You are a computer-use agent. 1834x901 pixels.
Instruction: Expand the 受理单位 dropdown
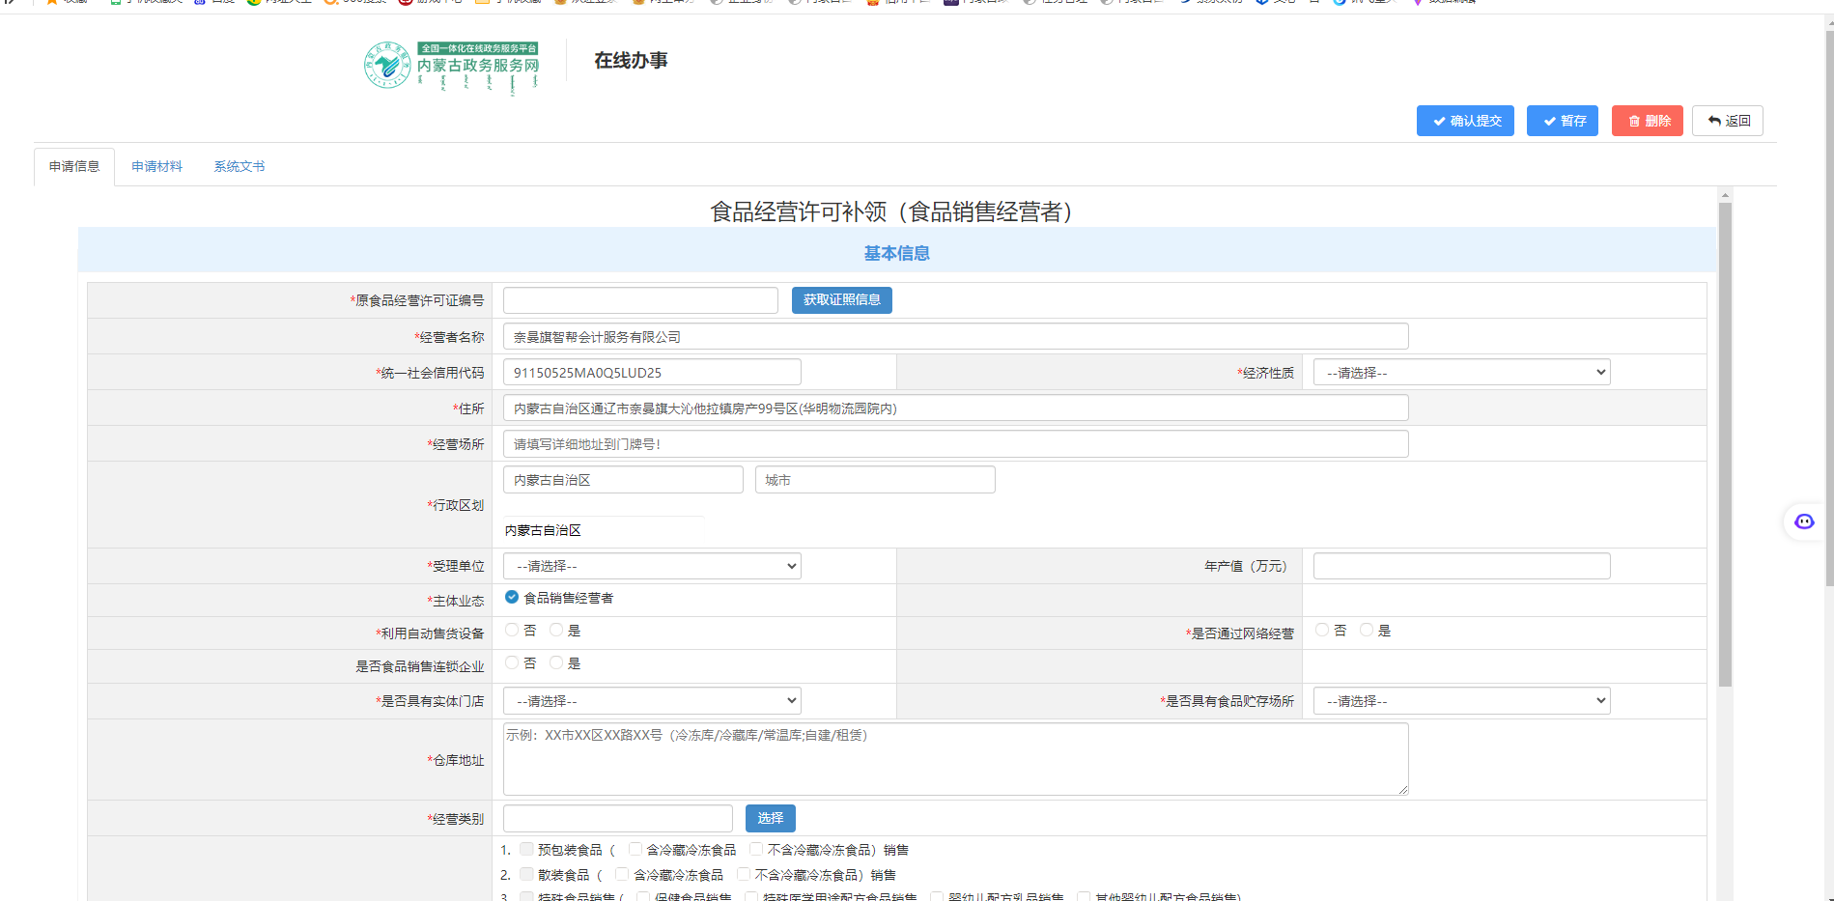click(652, 566)
